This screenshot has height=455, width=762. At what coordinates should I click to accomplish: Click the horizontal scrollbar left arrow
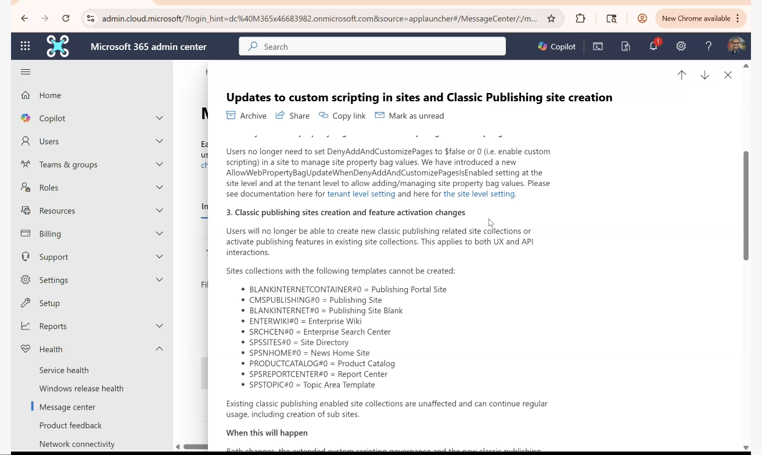click(178, 447)
